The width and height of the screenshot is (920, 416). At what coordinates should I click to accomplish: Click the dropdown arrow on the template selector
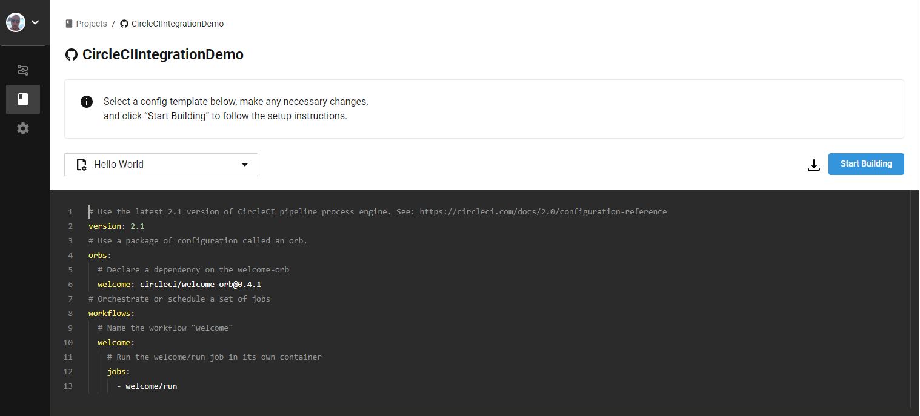[244, 164]
